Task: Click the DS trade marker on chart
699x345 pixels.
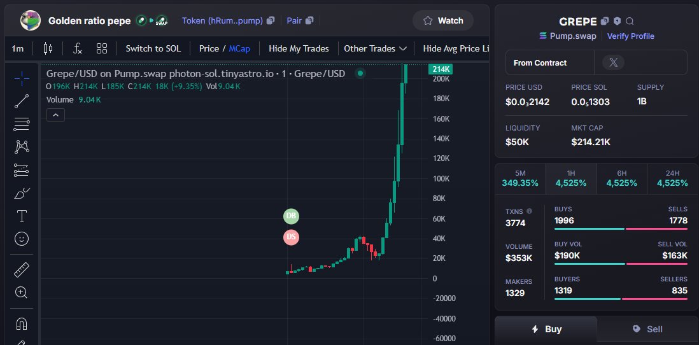Action: click(291, 237)
